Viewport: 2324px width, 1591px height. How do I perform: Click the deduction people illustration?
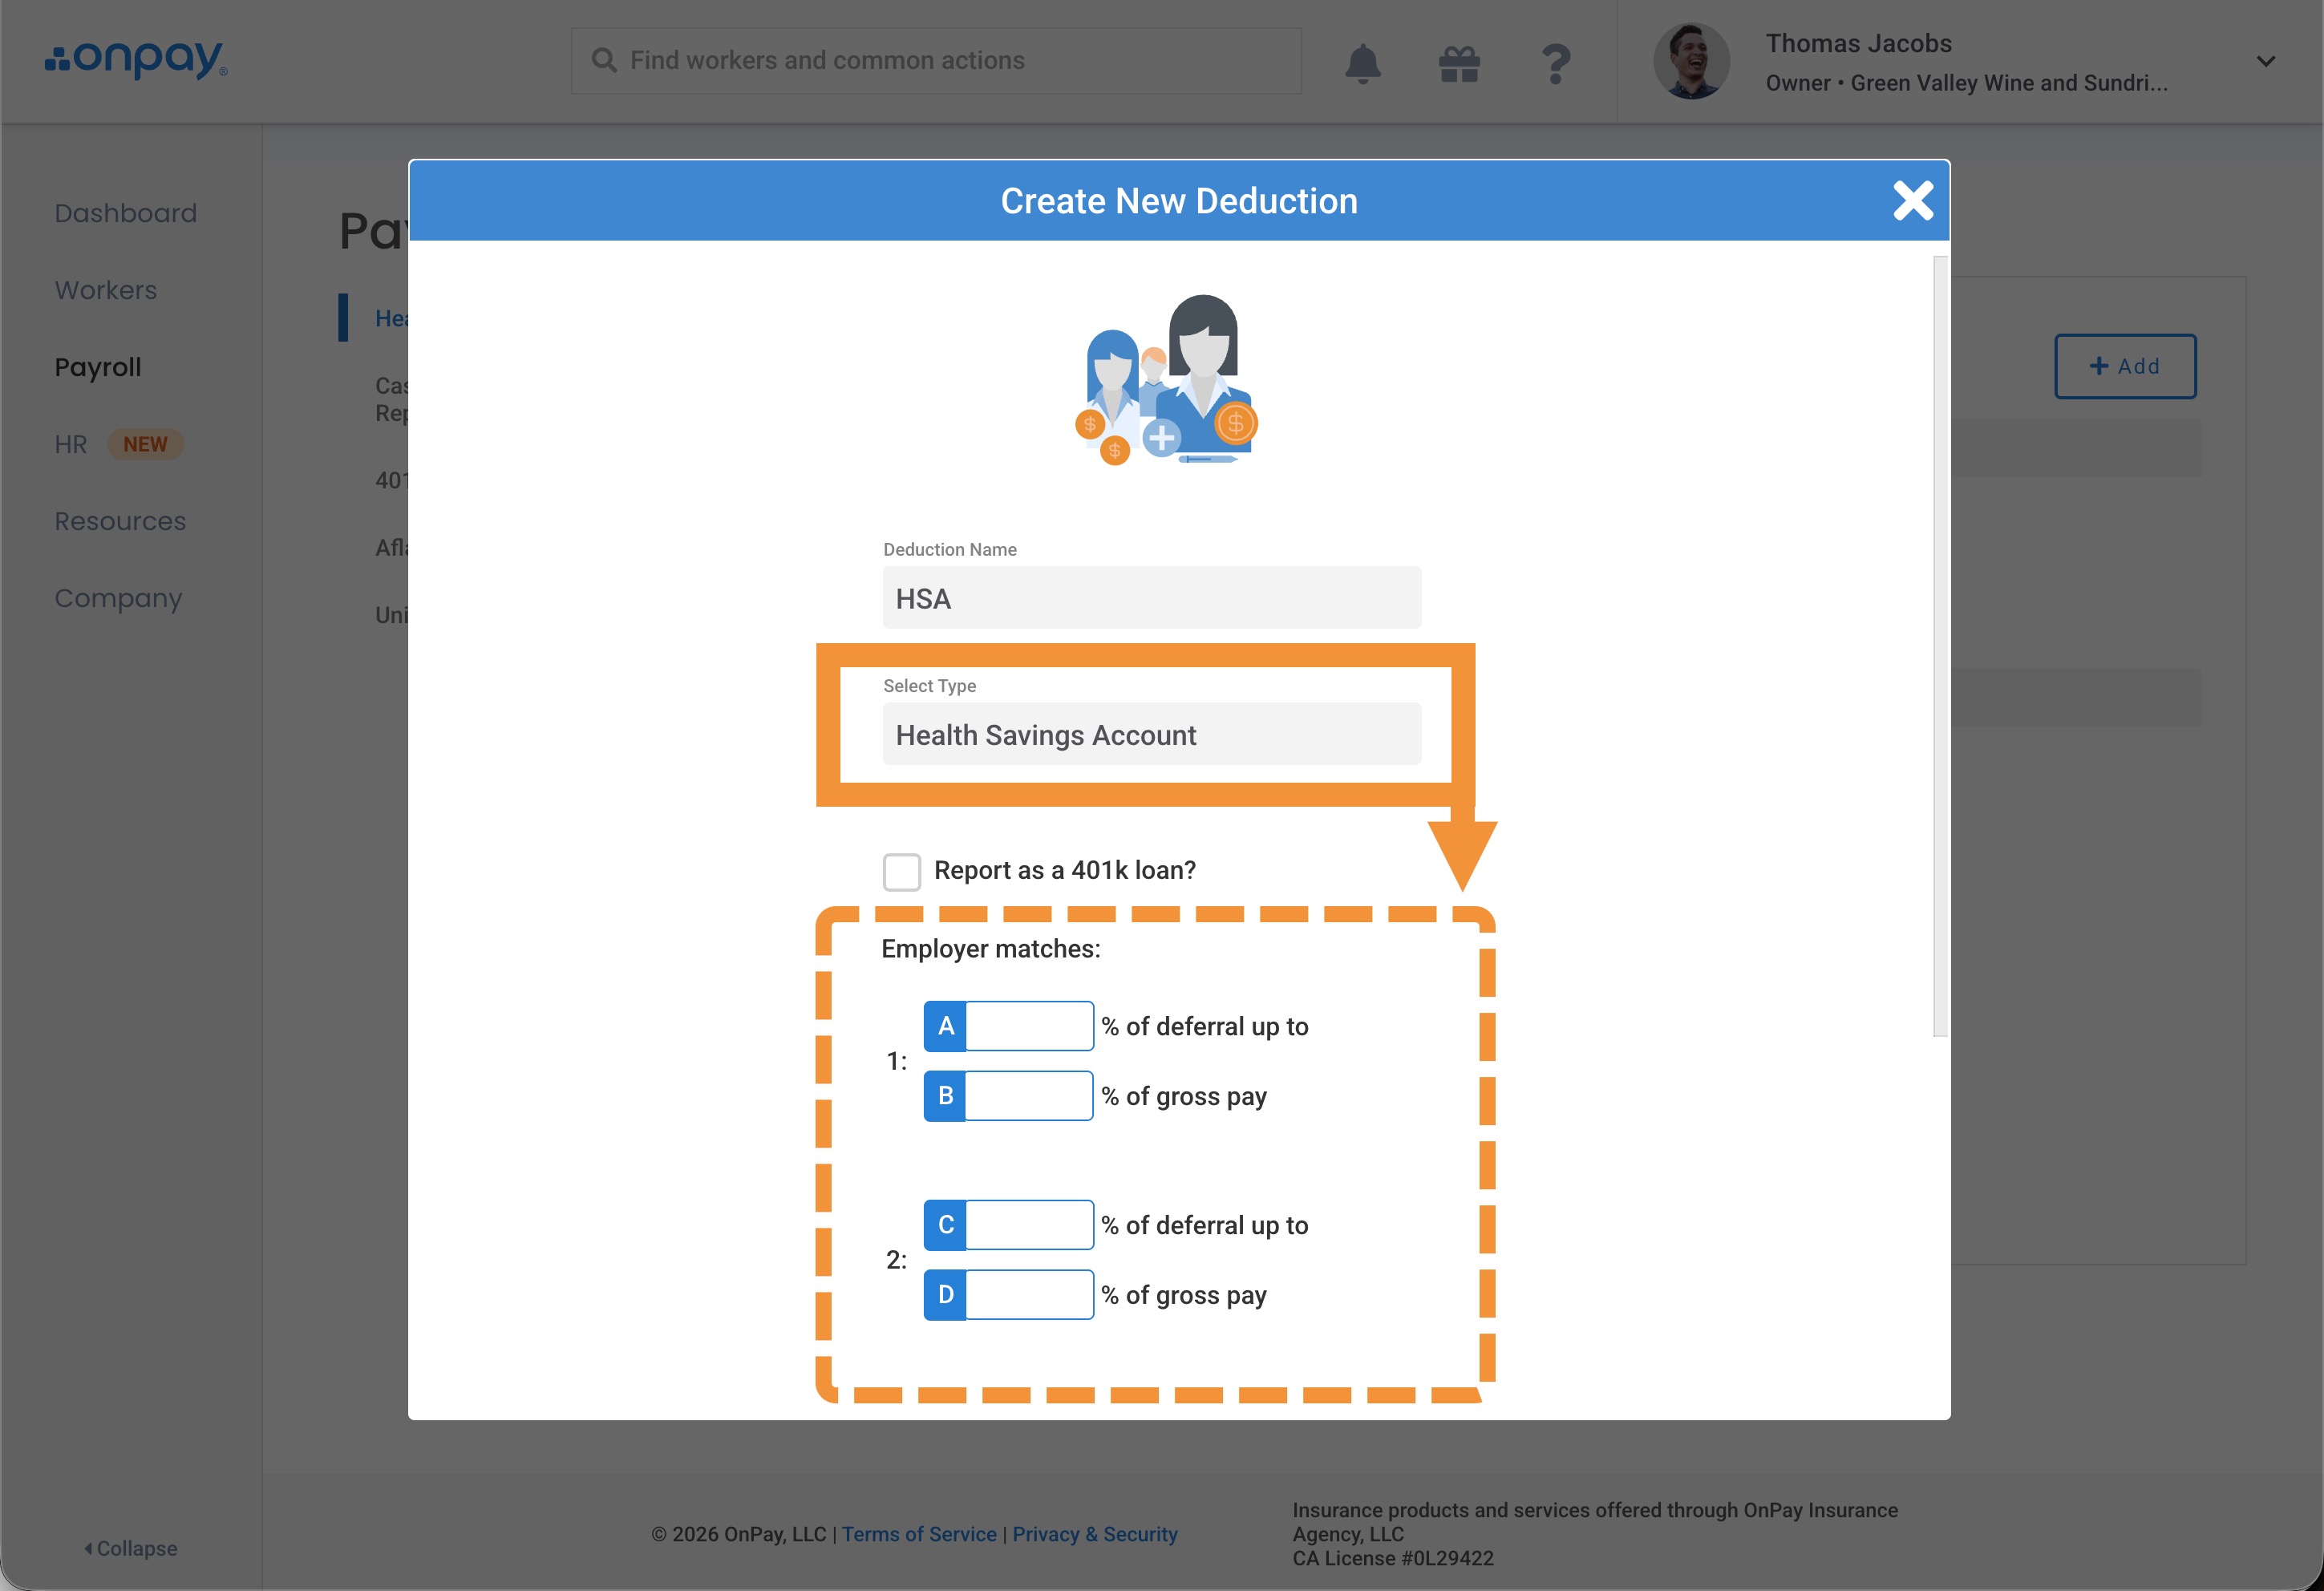1167,381
